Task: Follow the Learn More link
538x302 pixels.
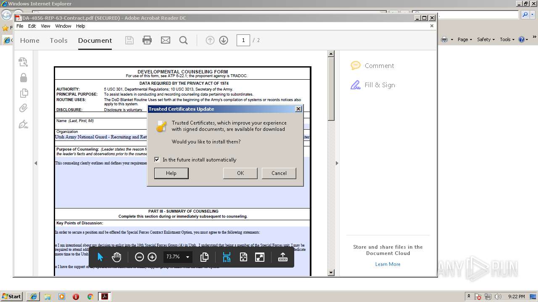Action: (x=388, y=264)
